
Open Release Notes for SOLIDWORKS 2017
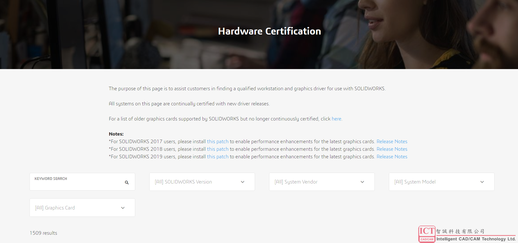[x=392, y=141]
